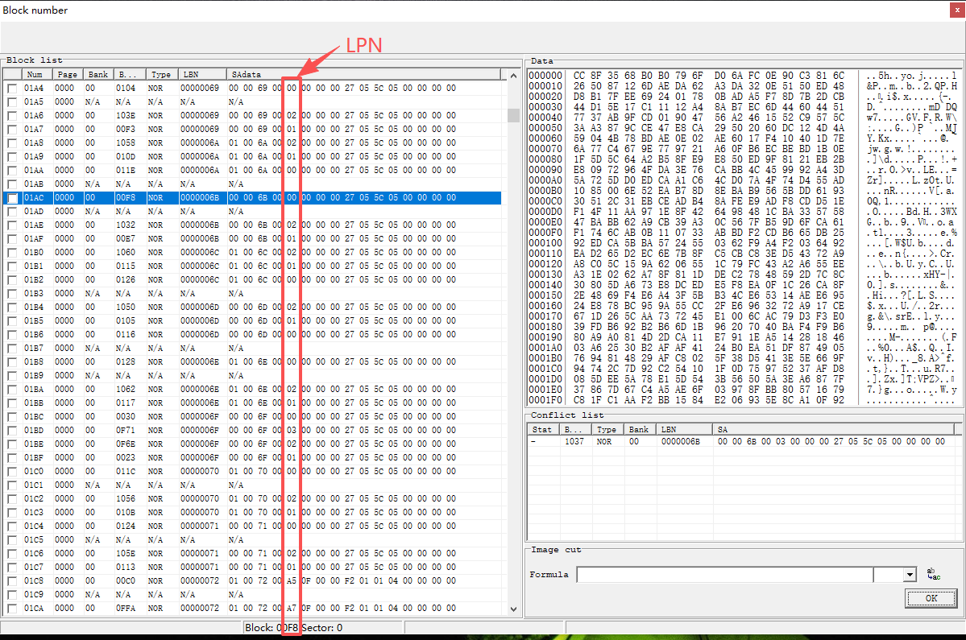Viewport: 966px width, 640px height.
Task: Click the Bank header in Block list
Action: 98,74
